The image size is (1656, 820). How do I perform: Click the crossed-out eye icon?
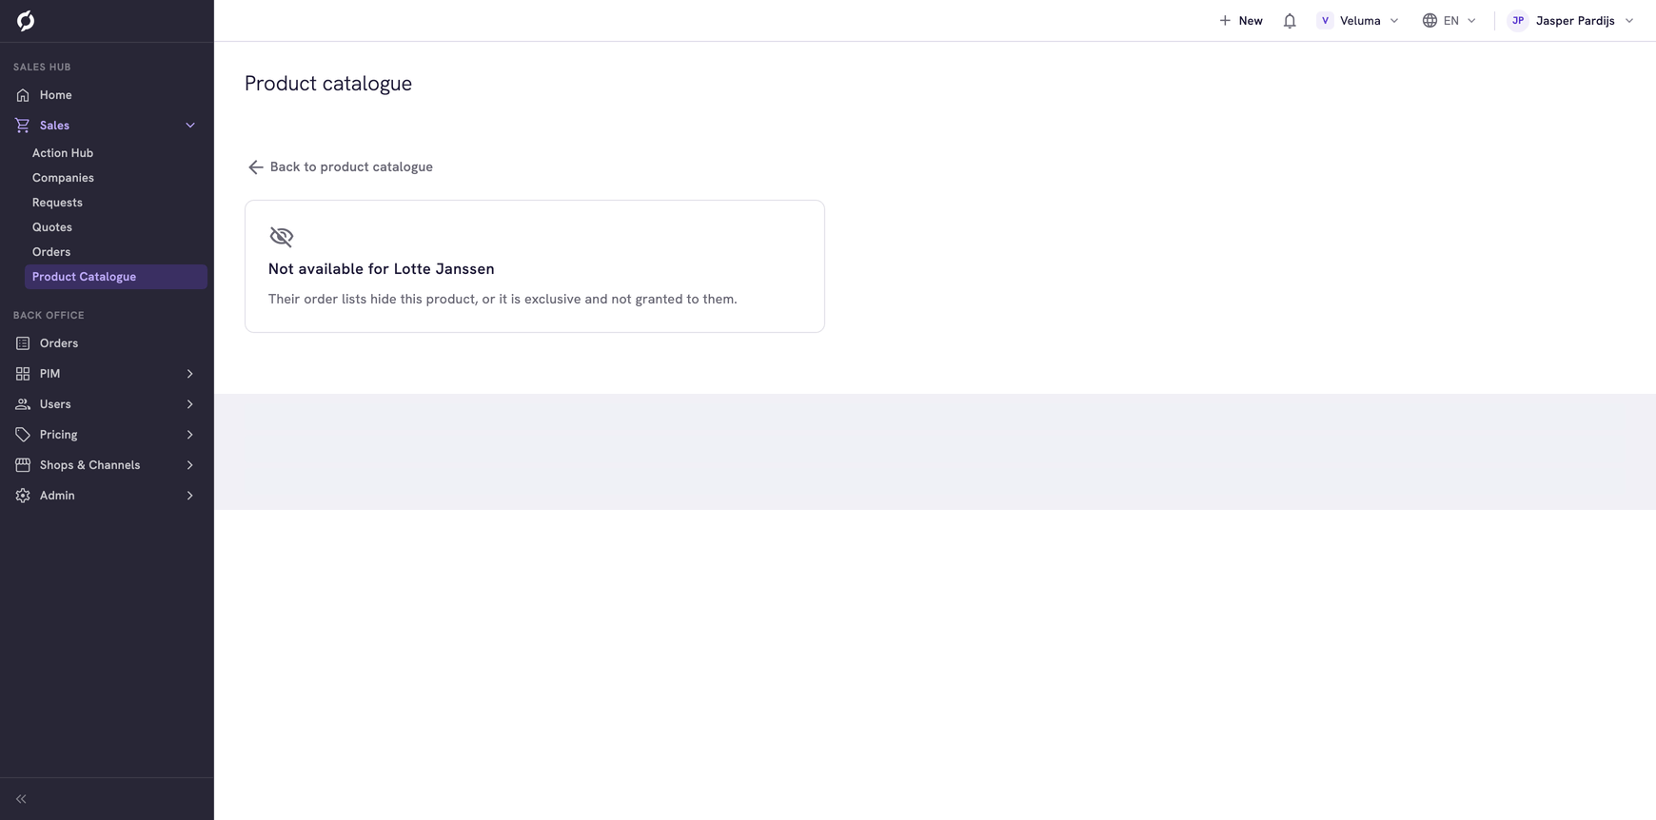coord(282,237)
